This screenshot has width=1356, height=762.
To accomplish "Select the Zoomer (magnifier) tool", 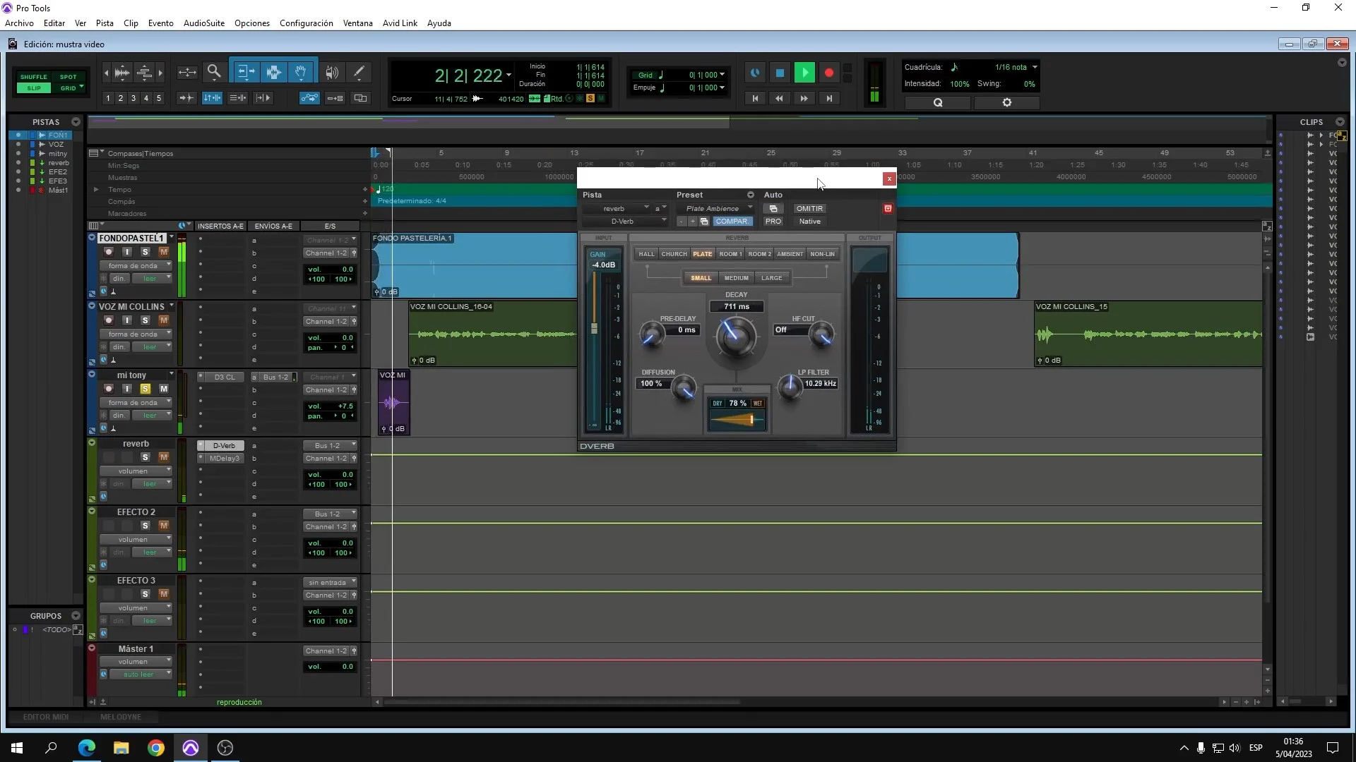I will click(214, 72).
